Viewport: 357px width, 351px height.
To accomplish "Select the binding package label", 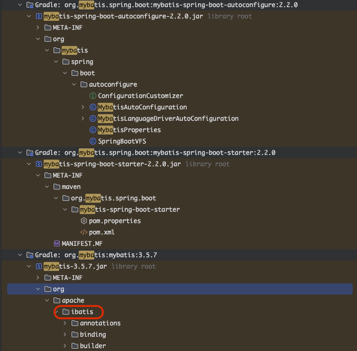I will (x=93, y=334).
